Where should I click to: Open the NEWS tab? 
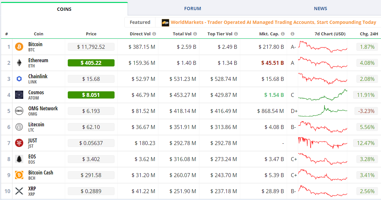tap(320, 9)
